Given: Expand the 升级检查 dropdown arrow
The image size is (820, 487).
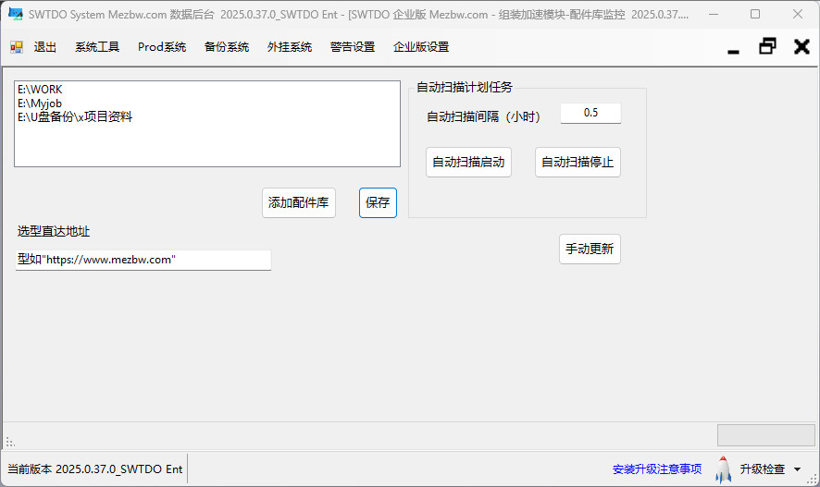Looking at the screenshot, I should pyautogui.click(x=797, y=469).
